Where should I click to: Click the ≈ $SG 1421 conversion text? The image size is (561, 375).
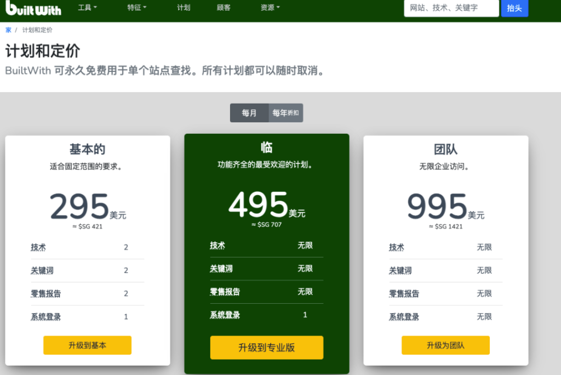click(x=445, y=226)
